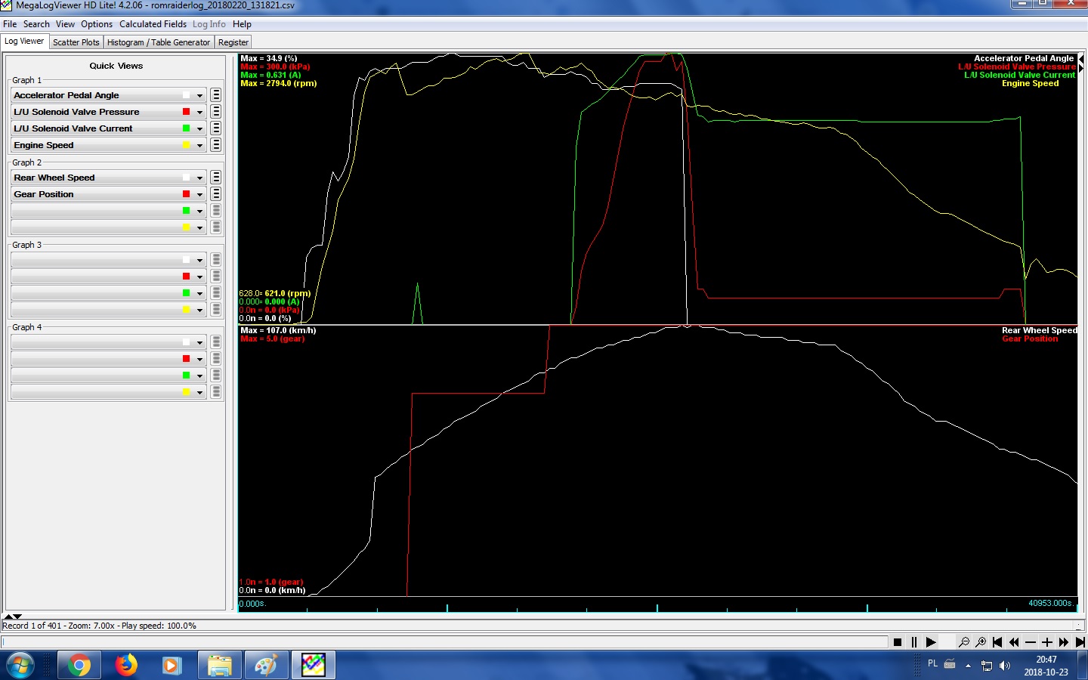1088x680 pixels.
Task: Open the Calculated Fields menu
Action: 153,24
